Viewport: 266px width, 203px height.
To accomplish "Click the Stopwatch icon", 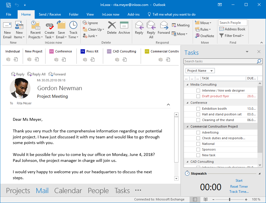I will tap(187, 173).
